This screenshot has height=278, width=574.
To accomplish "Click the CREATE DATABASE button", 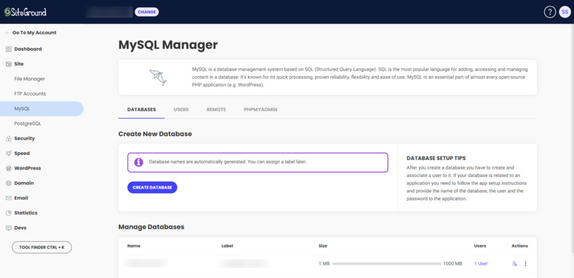I will tap(153, 188).
